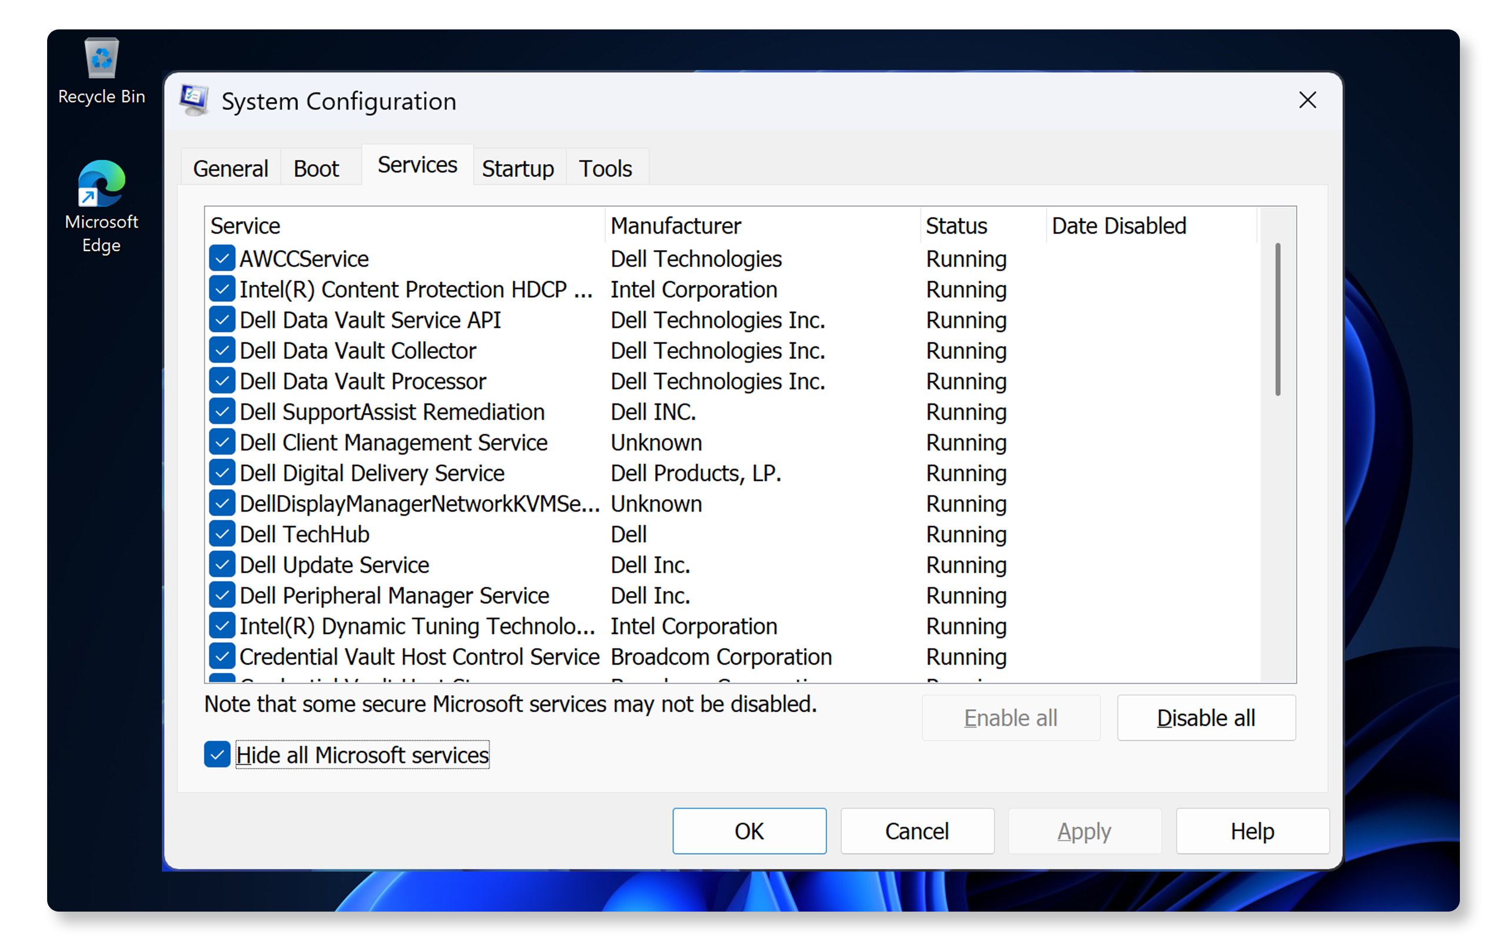Confirm with the OK button
Image resolution: width=1507 pixels, height=941 pixels.
pyautogui.click(x=749, y=831)
